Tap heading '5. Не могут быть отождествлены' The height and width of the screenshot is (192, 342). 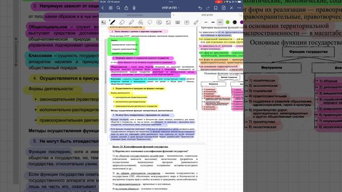[x=143, y=115]
